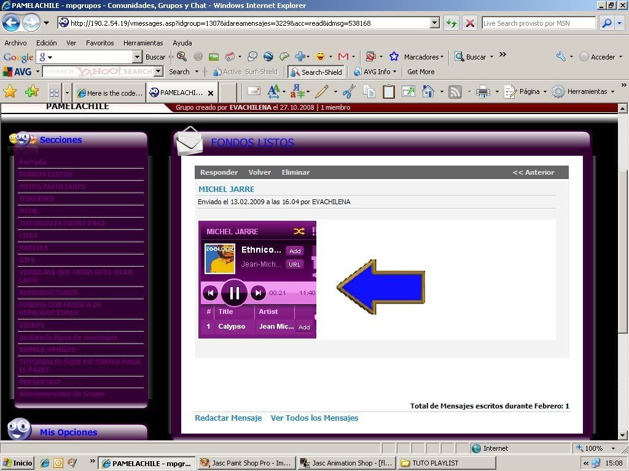Click the printer icon
Screen dimensions: 629x471
pos(483,92)
